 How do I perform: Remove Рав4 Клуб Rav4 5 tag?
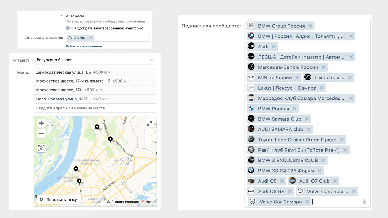pos(345,150)
